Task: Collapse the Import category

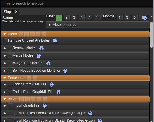Action: click(x=5, y=99)
